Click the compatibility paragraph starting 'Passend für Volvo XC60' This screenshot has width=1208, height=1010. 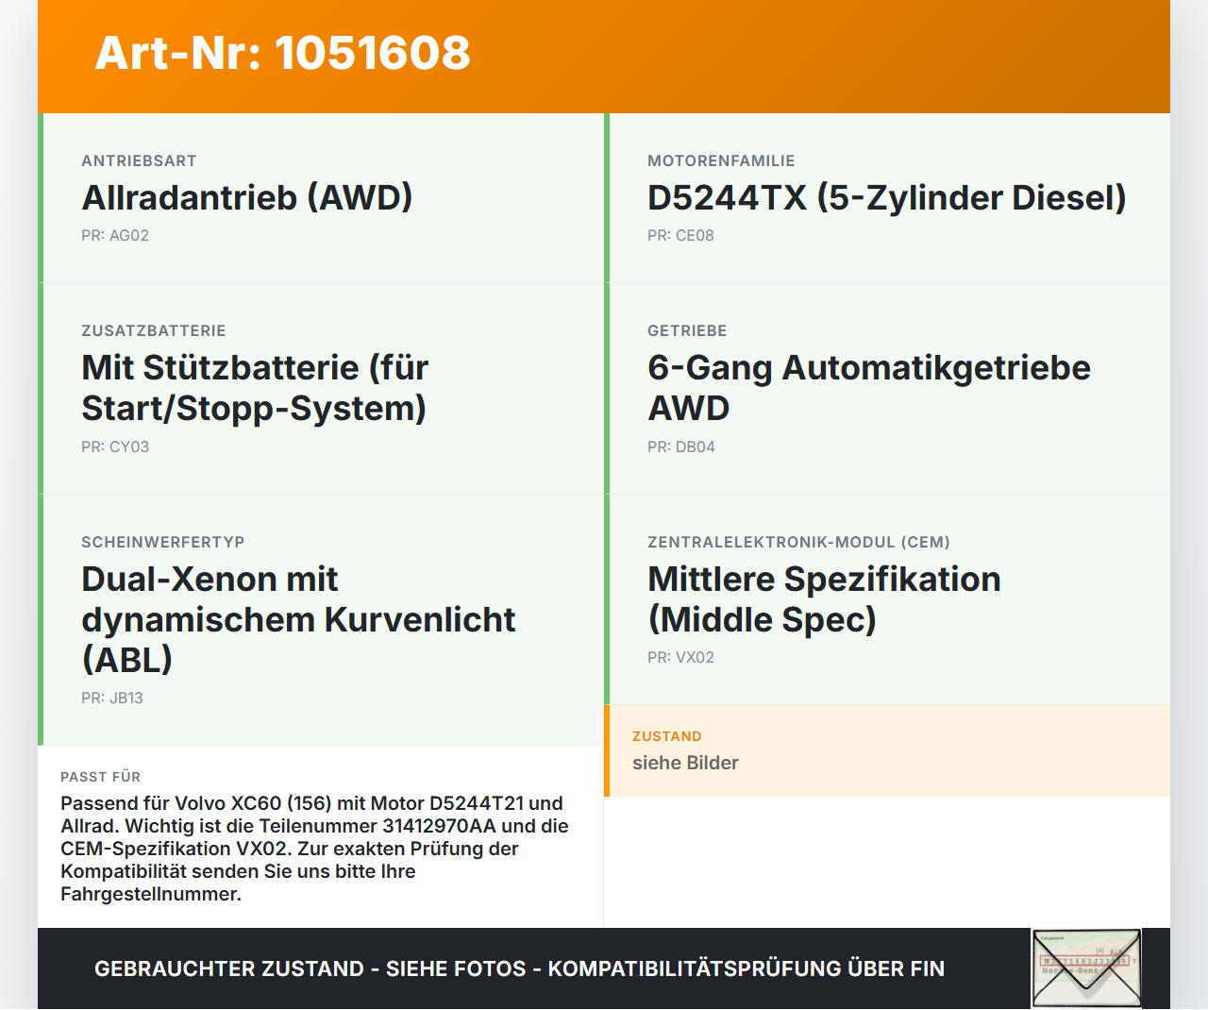[315, 849]
